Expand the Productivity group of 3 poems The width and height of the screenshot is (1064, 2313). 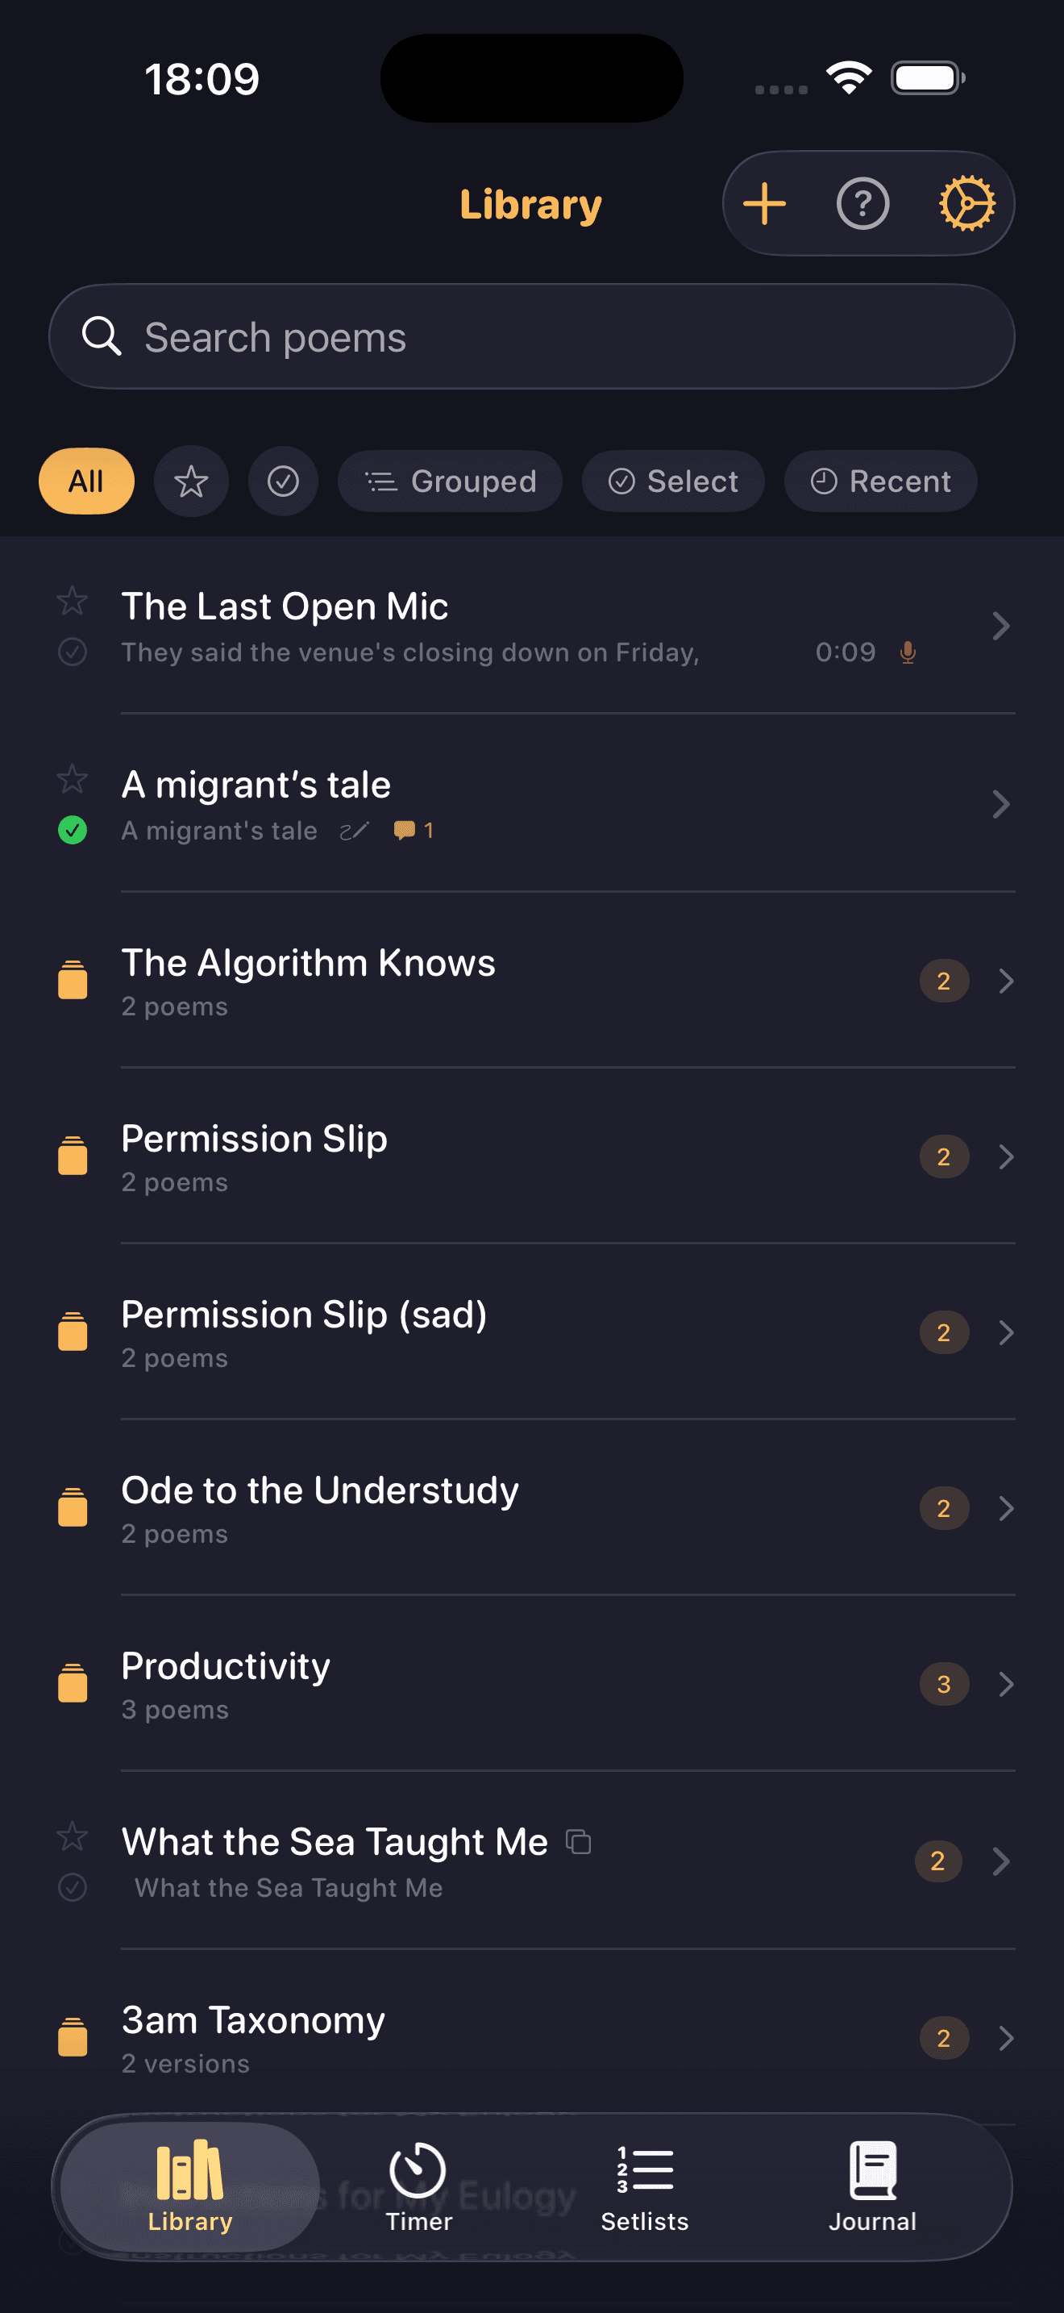(1006, 1685)
